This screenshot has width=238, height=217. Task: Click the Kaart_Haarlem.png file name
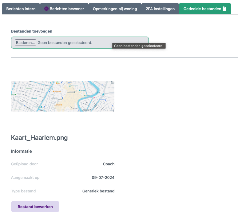point(39,137)
